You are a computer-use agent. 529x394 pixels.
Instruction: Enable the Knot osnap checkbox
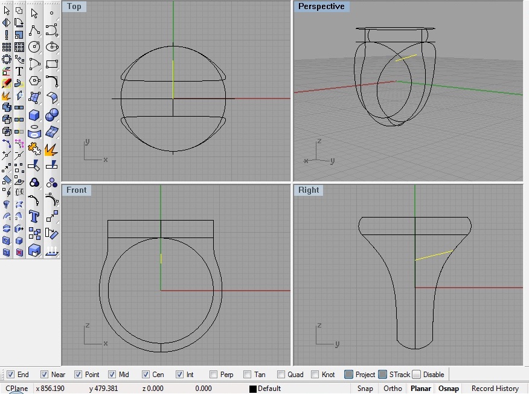[315, 375]
